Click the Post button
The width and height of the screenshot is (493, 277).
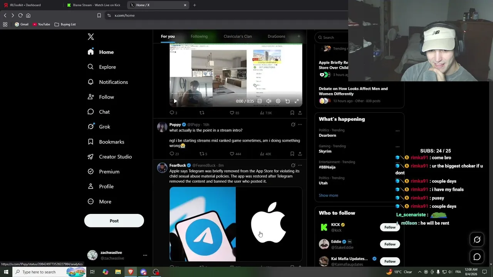point(114,221)
